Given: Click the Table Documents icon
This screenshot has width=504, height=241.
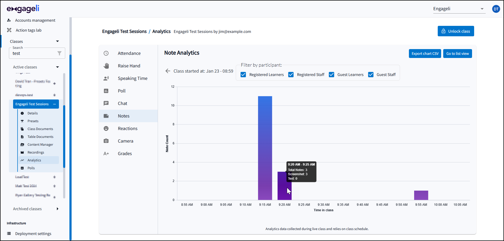Looking at the screenshot, I should 22,137.
